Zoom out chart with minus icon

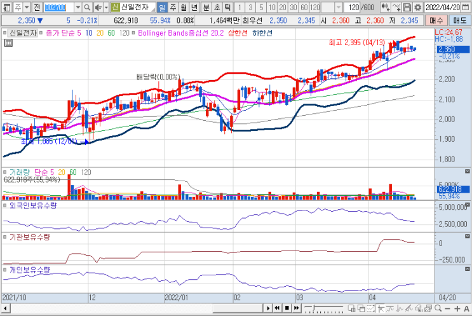[447, 308]
